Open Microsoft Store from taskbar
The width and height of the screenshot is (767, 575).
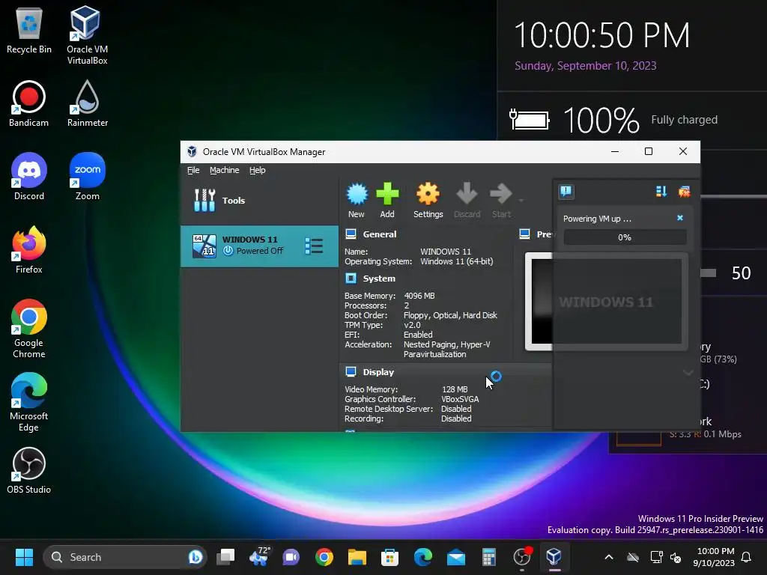coord(389,557)
